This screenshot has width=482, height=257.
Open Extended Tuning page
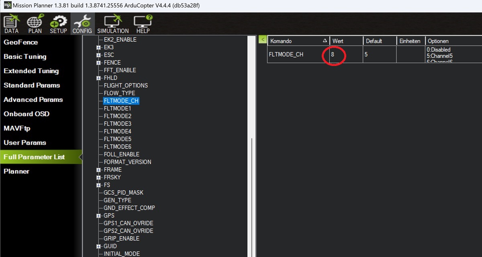pyautogui.click(x=31, y=71)
